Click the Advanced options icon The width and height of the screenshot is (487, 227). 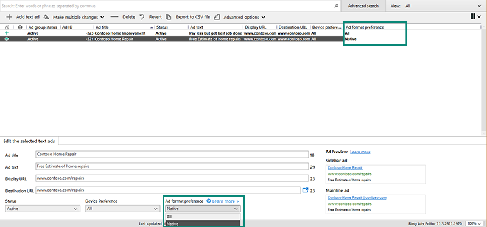click(217, 17)
